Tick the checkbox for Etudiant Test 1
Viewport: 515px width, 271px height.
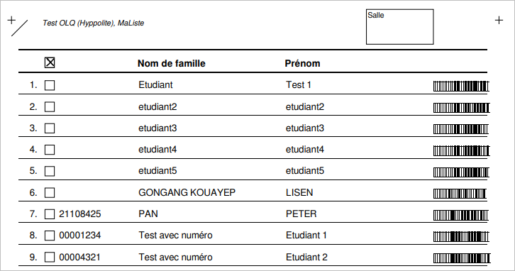[x=50, y=85]
